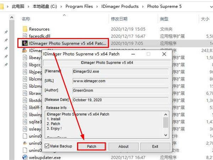Click the Release Info scrollbar down arrow
Image resolution: width=213 pixels, height=160 pixels.
[x=165, y=135]
